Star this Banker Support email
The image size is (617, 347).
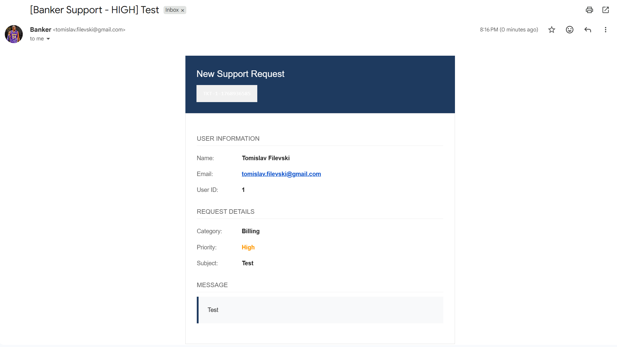tap(551, 30)
